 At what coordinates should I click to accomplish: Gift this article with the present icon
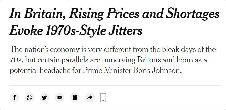click(75, 98)
